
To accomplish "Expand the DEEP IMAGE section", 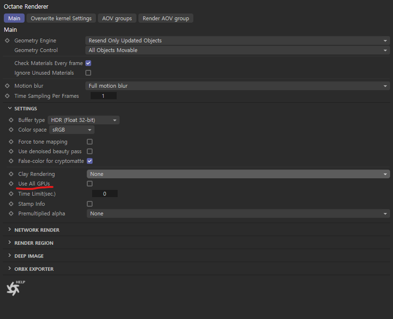I will (10, 256).
